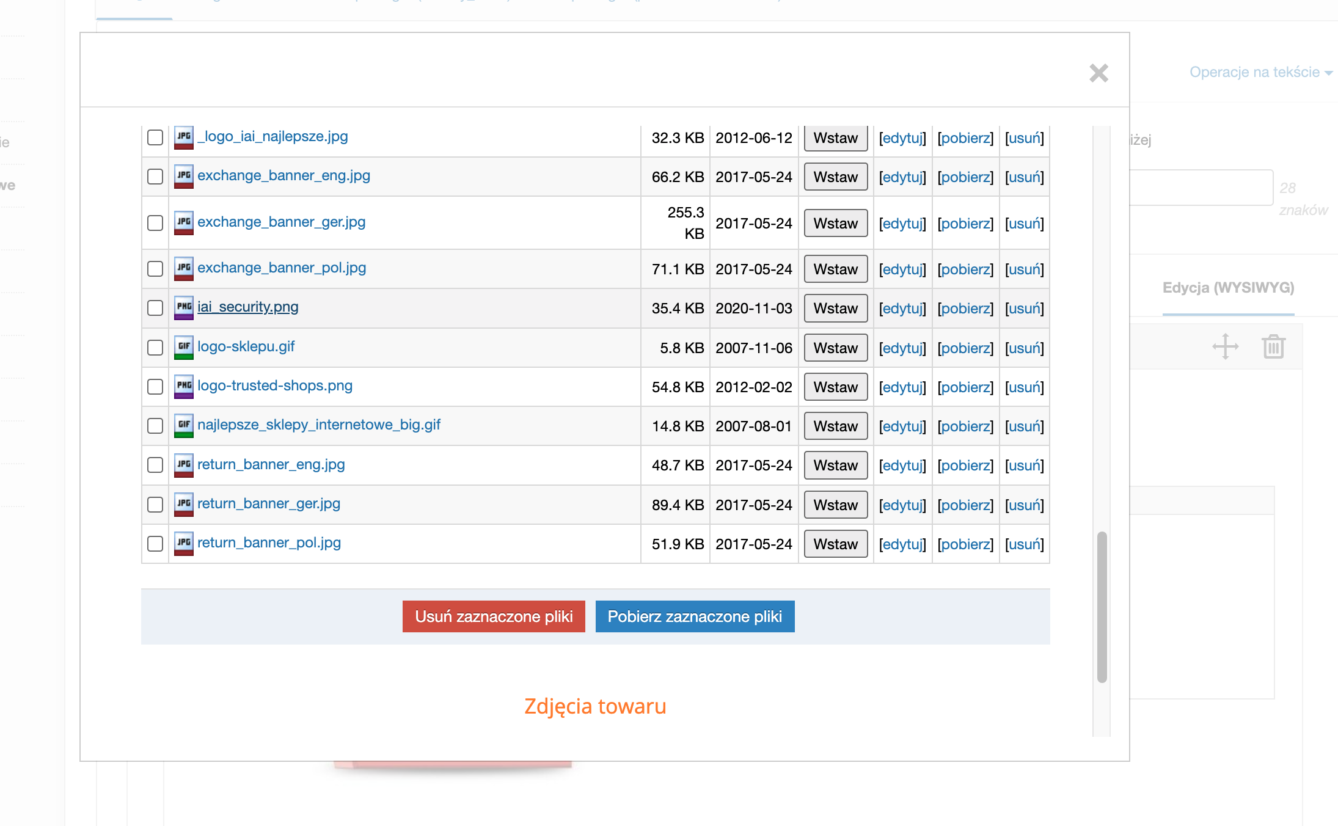Screen dimensions: 1338x826
Task: Open the return_banner_ger.jpg file link
Action: [269, 503]
